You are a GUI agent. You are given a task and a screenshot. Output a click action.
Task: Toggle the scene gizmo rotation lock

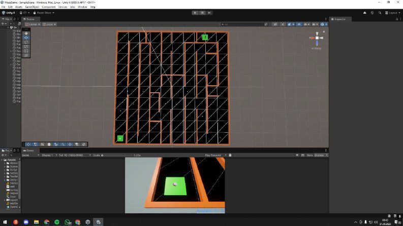[324, 31]
